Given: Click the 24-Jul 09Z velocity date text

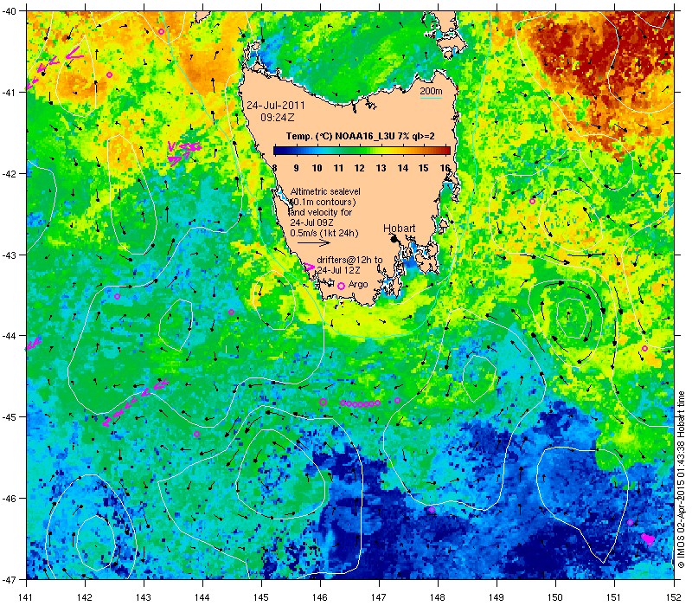Looking at the screenshot, I should click(312, 222).
